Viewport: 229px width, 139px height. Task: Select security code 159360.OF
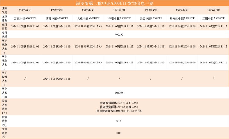(x=151, y=10)
